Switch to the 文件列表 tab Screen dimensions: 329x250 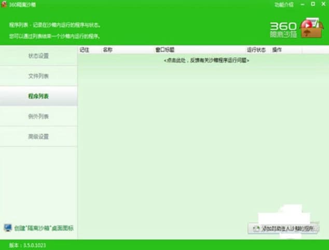pyautogui.click(x=38, y=76)
